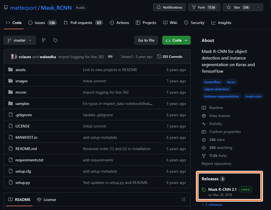The image size is (271, 210).
Task: View the 586 watching link
Action: pos(217,148)
